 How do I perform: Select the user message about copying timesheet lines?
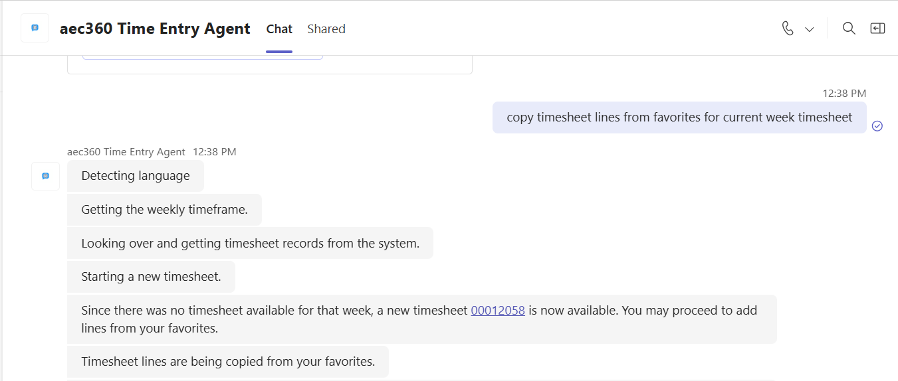click(x=679, y=117)
